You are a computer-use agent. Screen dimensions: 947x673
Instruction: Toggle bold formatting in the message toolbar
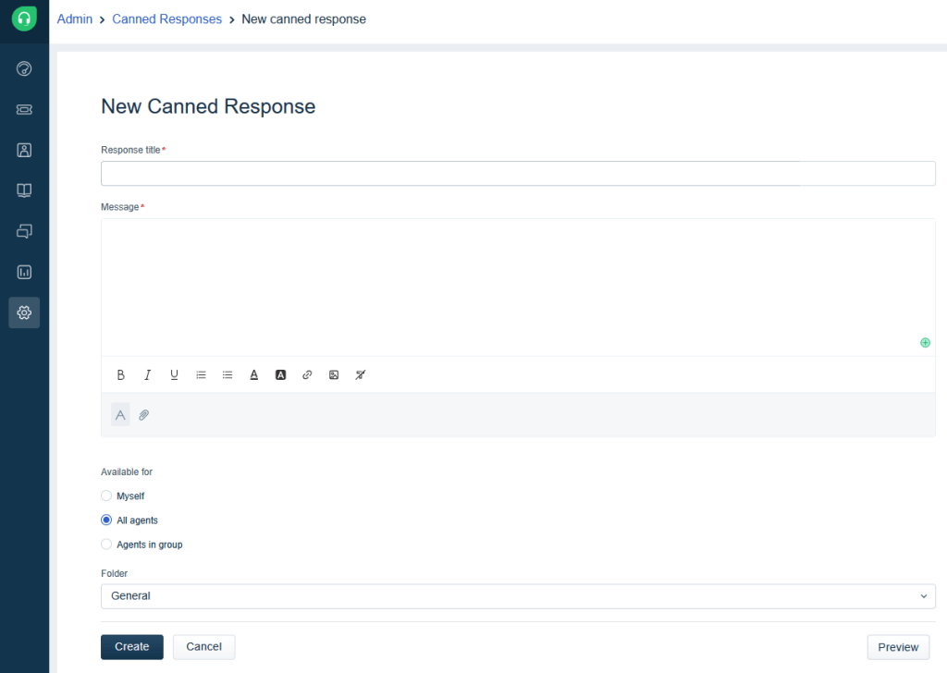(x=121, y=374)
